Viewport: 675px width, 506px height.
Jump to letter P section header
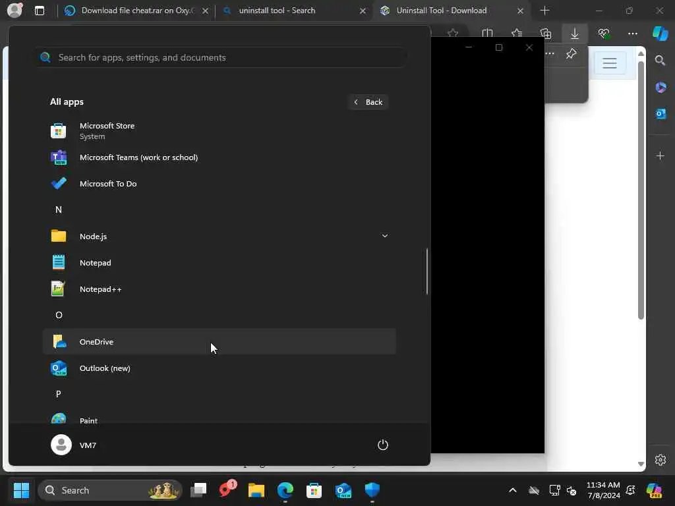click(x=59, y=394)
